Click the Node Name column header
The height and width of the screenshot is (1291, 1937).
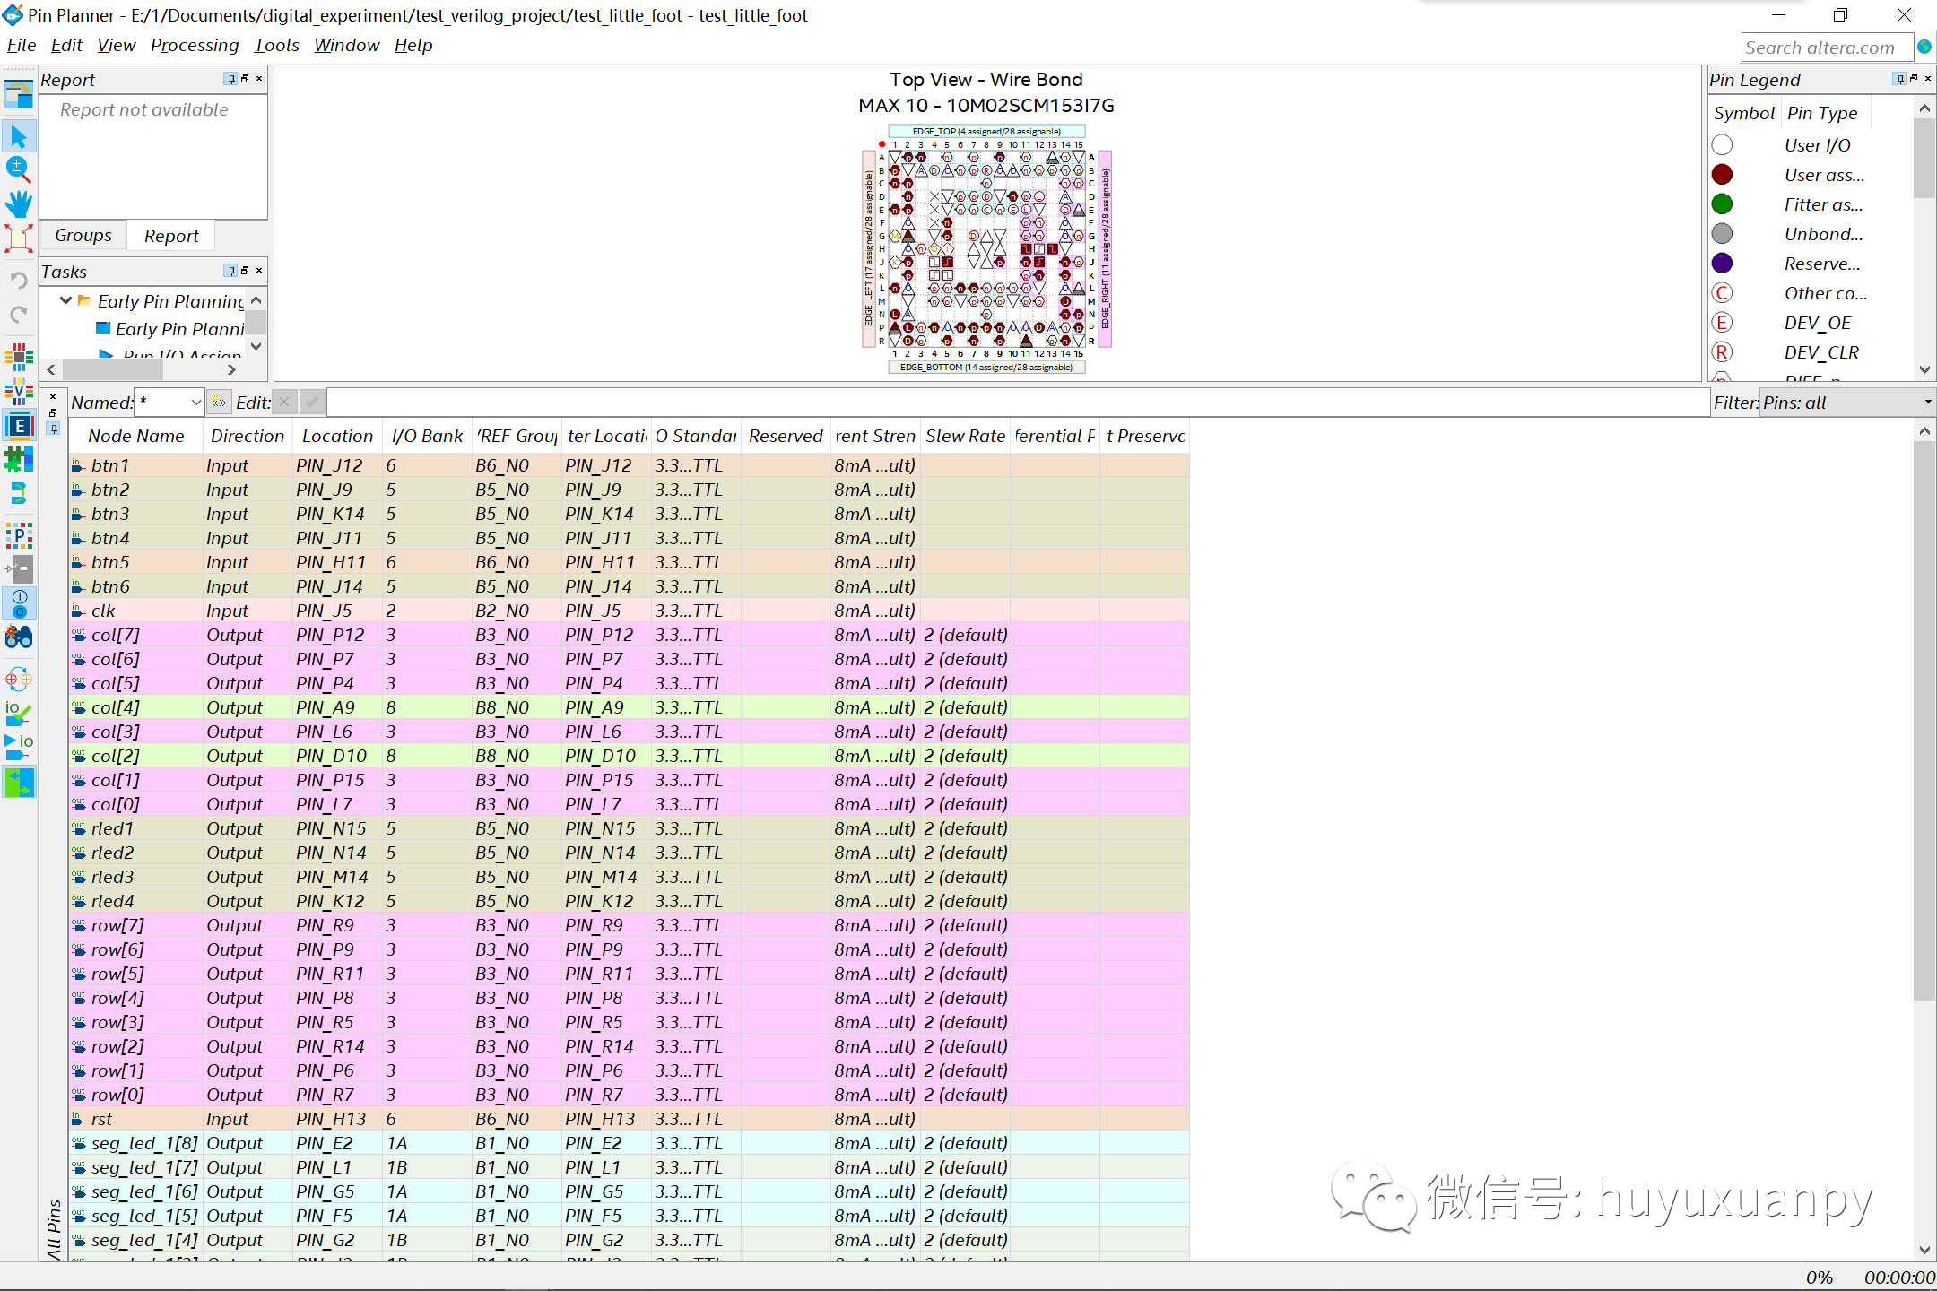136,436
